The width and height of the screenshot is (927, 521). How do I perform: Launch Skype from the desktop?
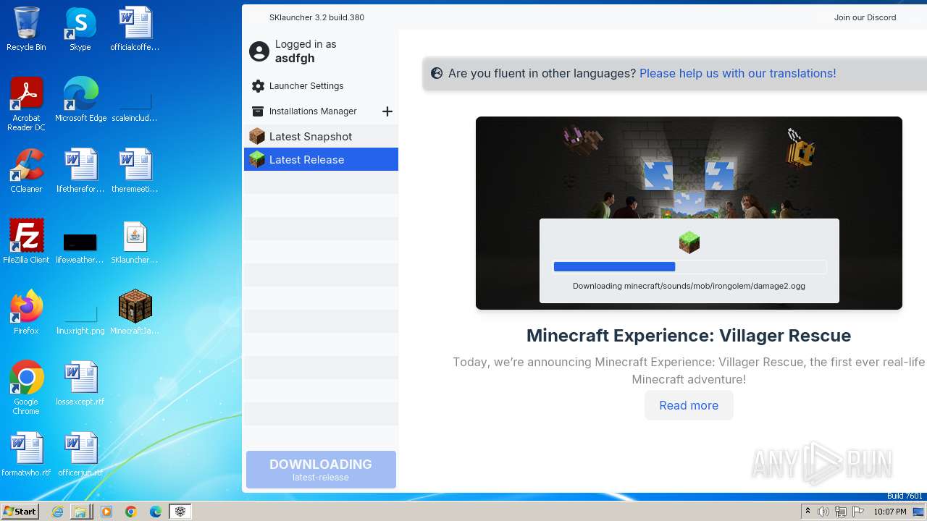[80, 29]
